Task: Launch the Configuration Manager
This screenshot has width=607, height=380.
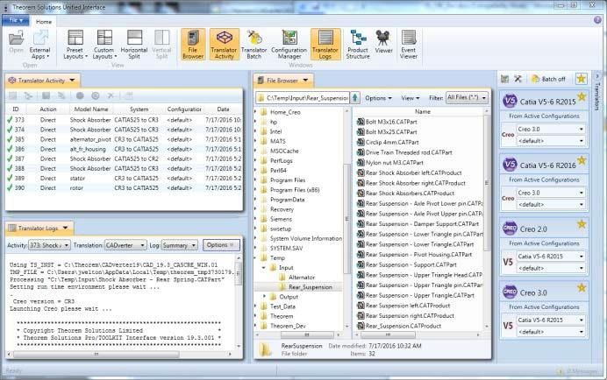Action: coord(289,45)
